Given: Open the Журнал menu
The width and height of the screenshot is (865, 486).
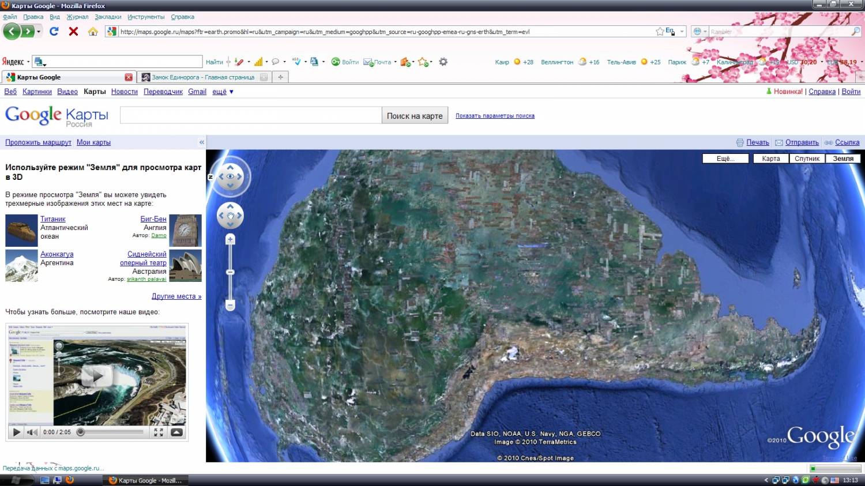Looking at the screenshot, I should [77, 17].
